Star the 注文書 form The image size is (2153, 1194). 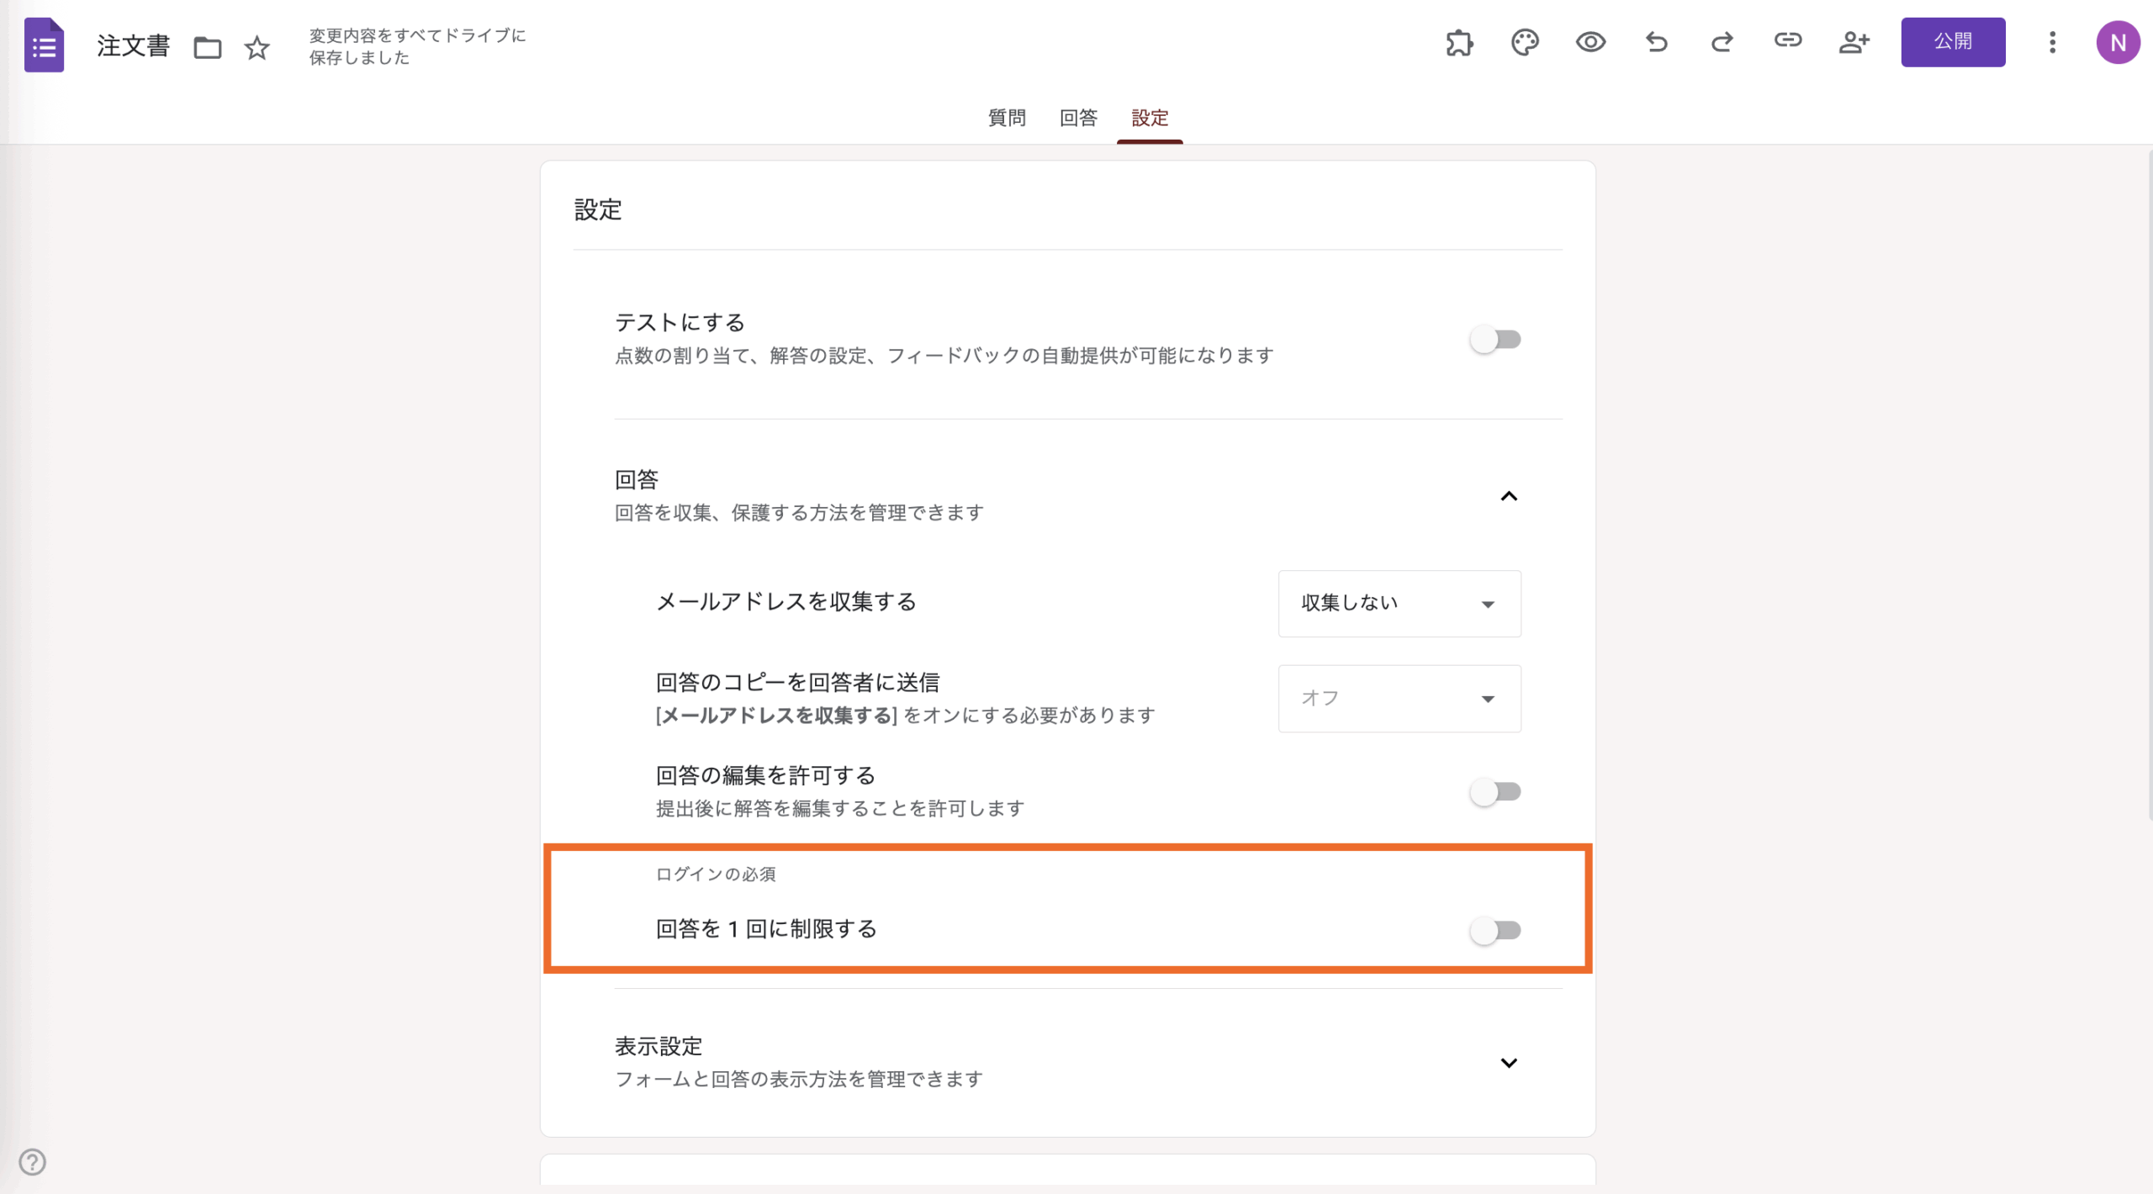tap(257, 47)
